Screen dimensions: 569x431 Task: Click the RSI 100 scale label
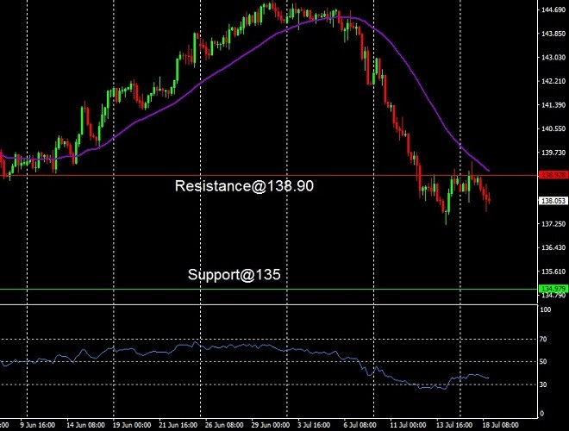(546, 309)
